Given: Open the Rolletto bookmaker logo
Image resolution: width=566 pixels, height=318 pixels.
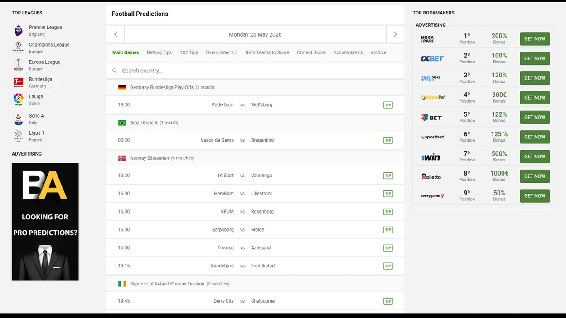Looking at the screenshot, I should point(431,176).
